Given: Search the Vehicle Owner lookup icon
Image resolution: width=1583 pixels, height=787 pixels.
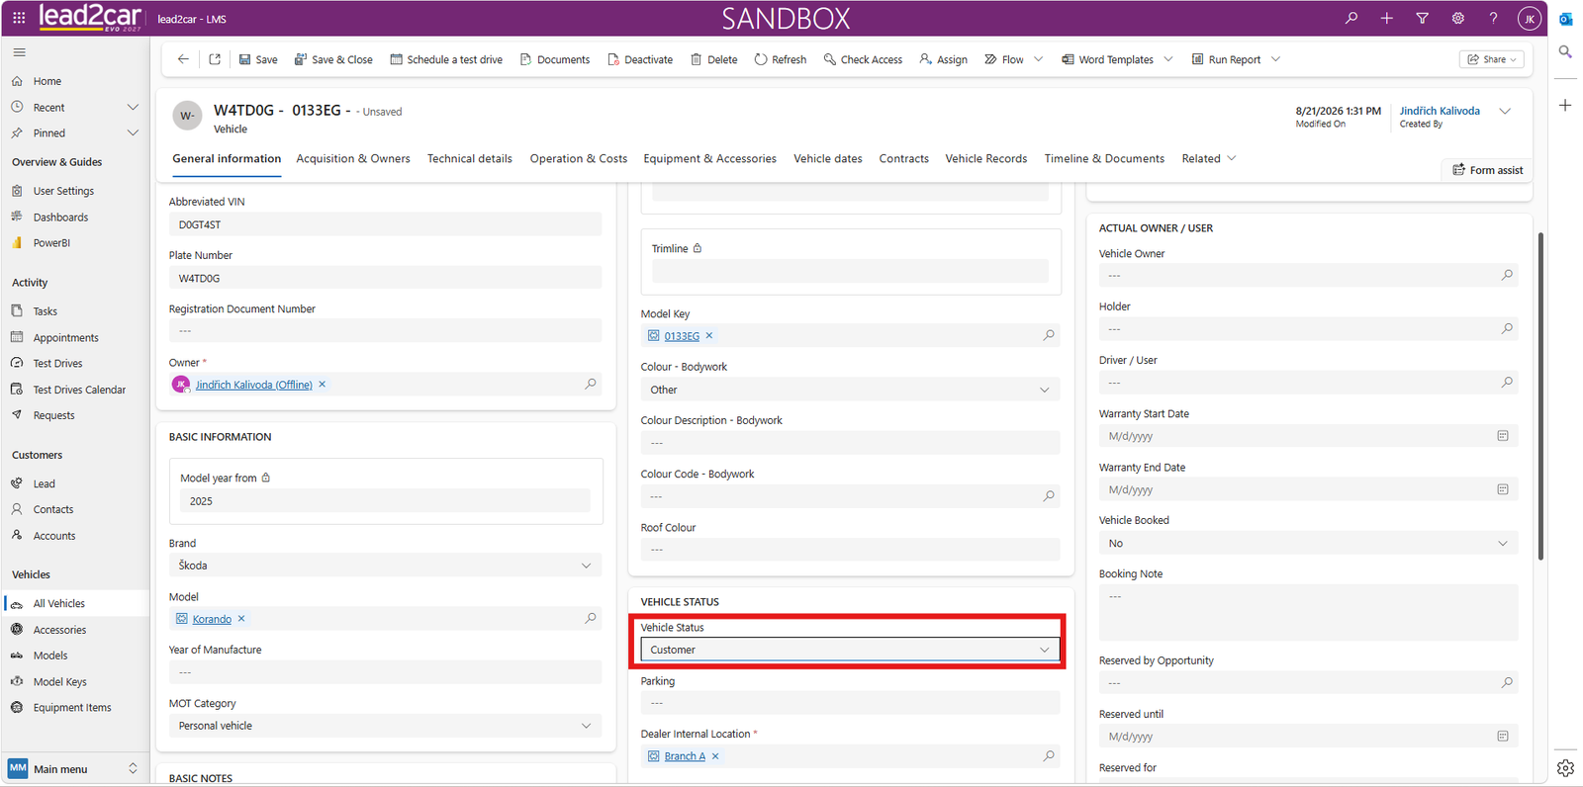Looking at the screenshot, I should tap(1507, 275).
